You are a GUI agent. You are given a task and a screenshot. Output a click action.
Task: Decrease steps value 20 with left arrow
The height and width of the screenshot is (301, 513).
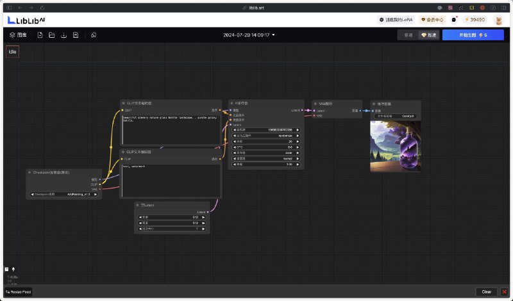point(234,142)
